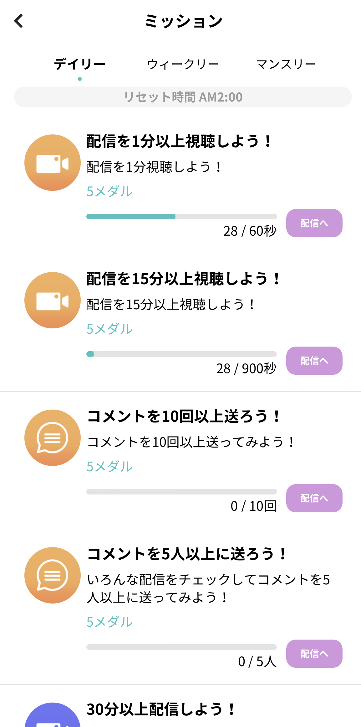
Task: Click the 28 / 900秒 progress bar
Action: click(181, 354)
